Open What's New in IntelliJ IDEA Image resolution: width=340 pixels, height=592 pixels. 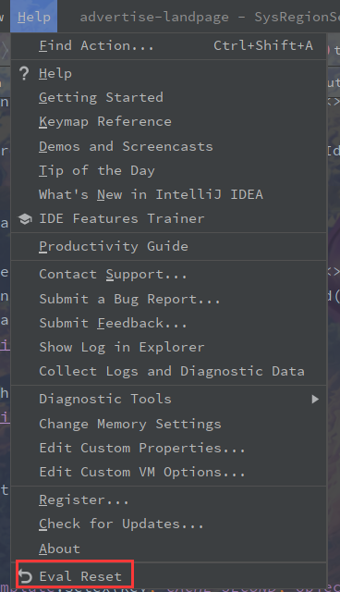click(x=168, y=194)
